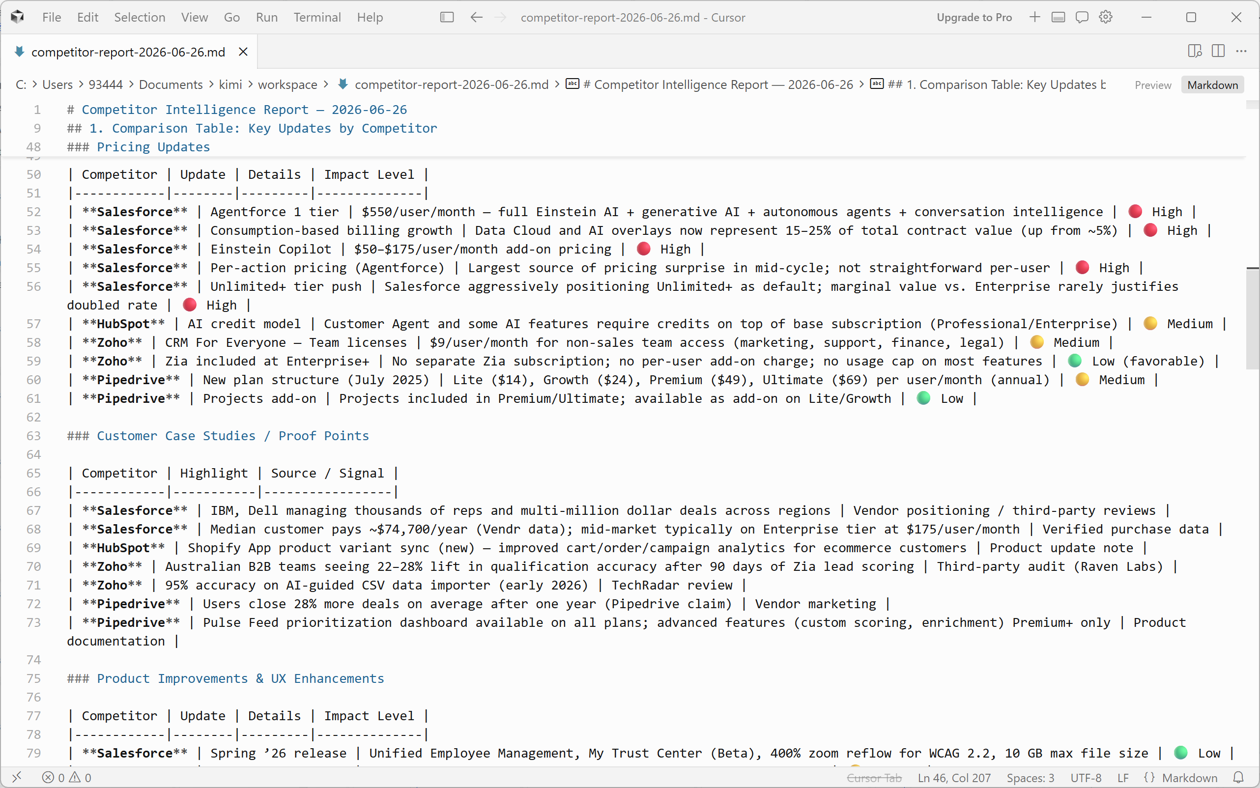Switch the editor to Markdown mode
The image size is (1260, 788).
point(1212,85)
